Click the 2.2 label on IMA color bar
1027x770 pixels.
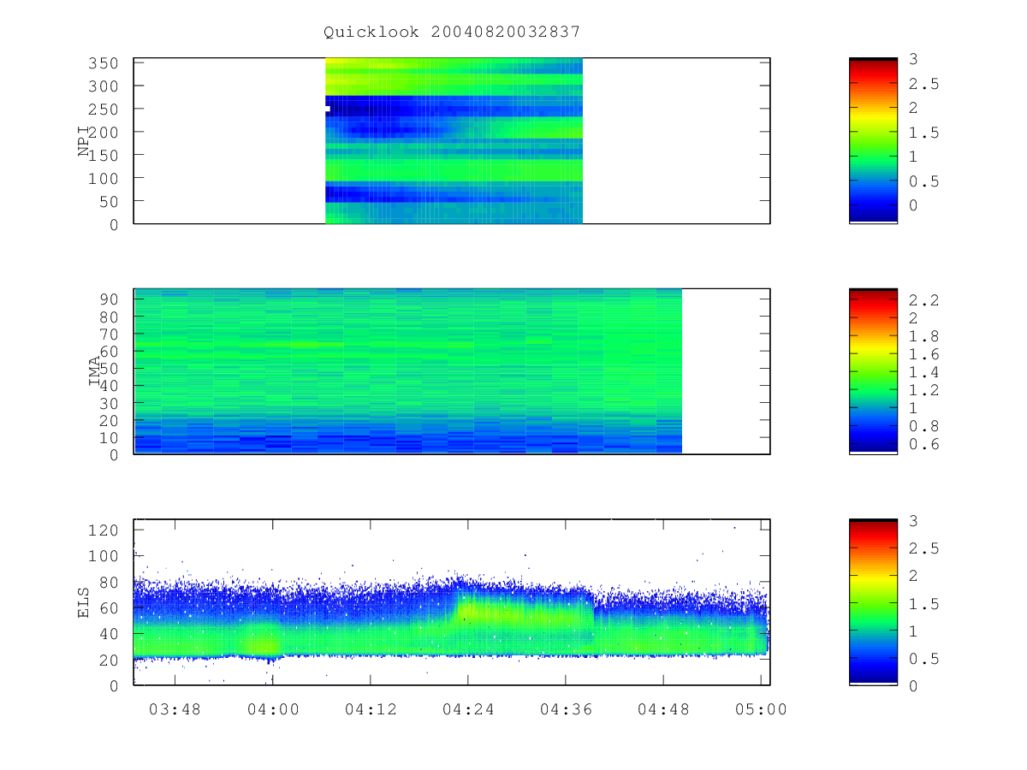pyautogui.click(x=923, y=300)
